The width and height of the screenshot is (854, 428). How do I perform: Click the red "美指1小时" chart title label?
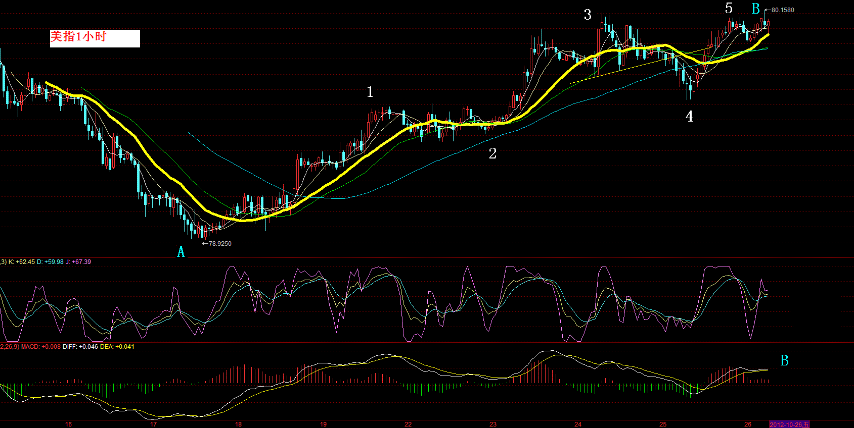coord(78,36)
